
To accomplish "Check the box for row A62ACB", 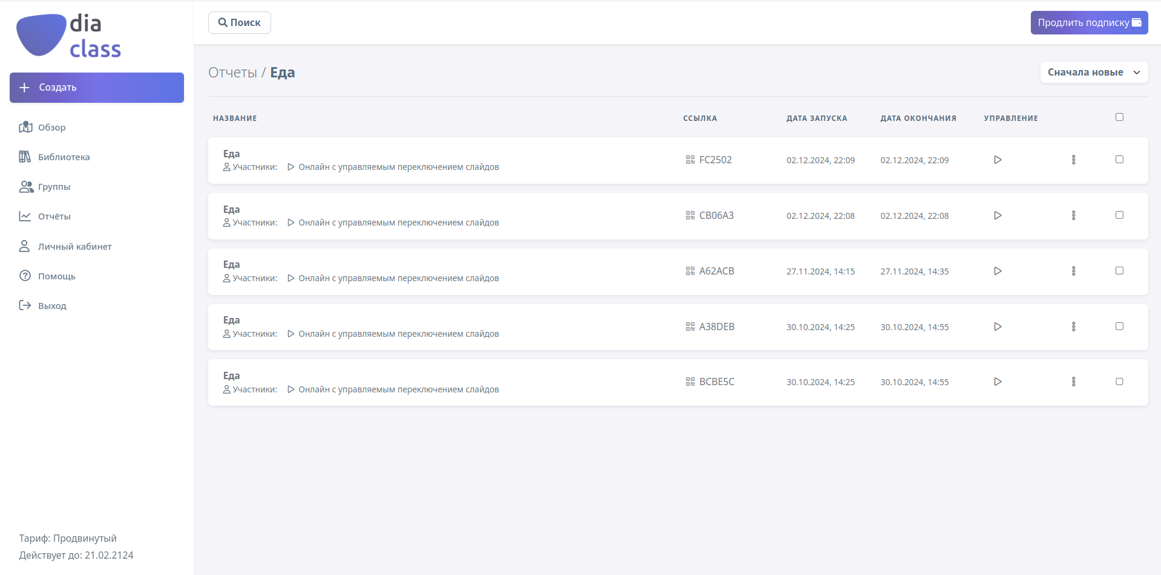I will pos(1119,271).
